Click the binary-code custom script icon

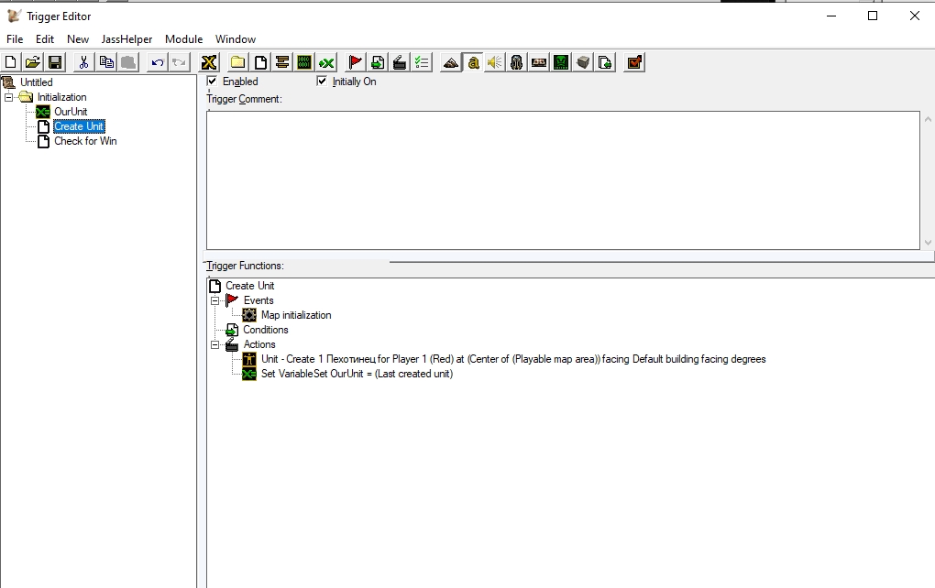point(304,62)
